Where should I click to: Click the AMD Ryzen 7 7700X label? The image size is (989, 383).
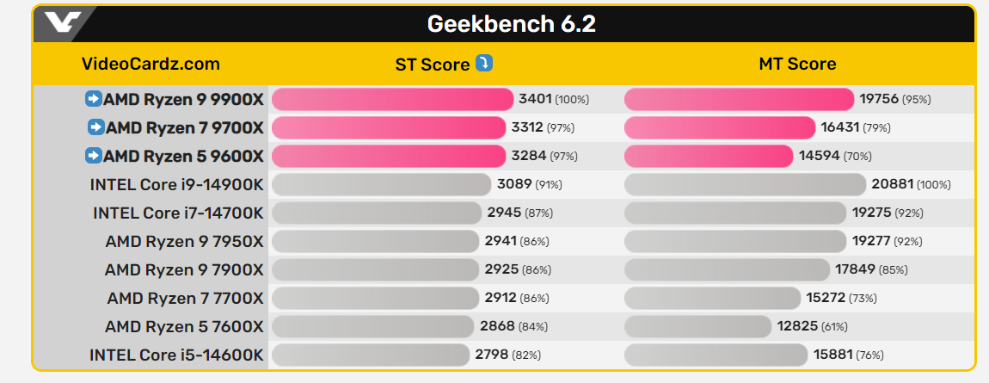click(x=185, y=298)
